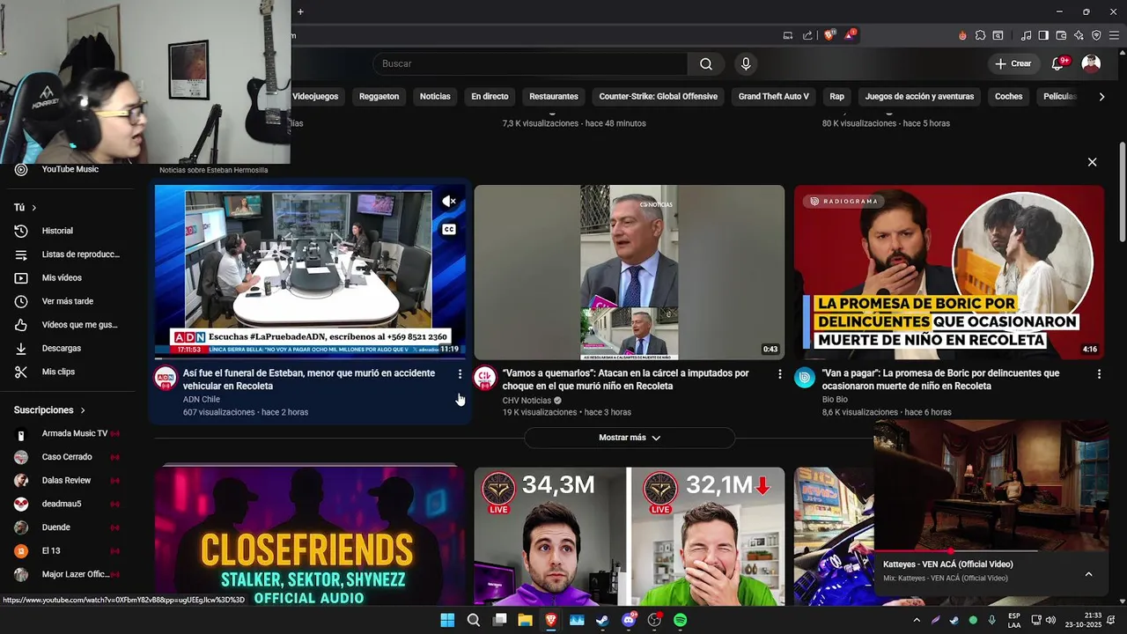This screenshot has height=634, width=1127.
Task: Open Spotify from the taskbar
Action: coord(680,620)
